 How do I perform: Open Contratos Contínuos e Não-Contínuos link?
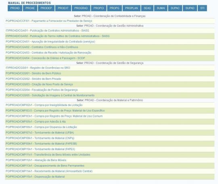point(42,47)
